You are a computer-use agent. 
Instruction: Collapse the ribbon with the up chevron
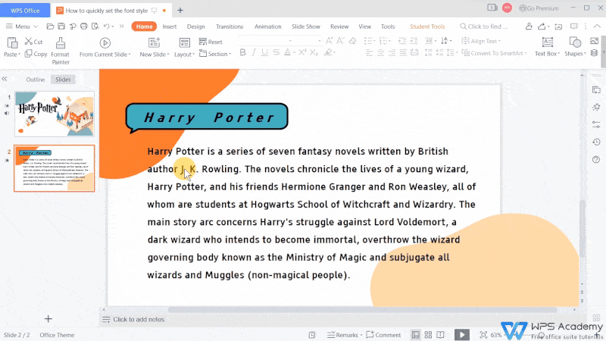coord(597,27)
